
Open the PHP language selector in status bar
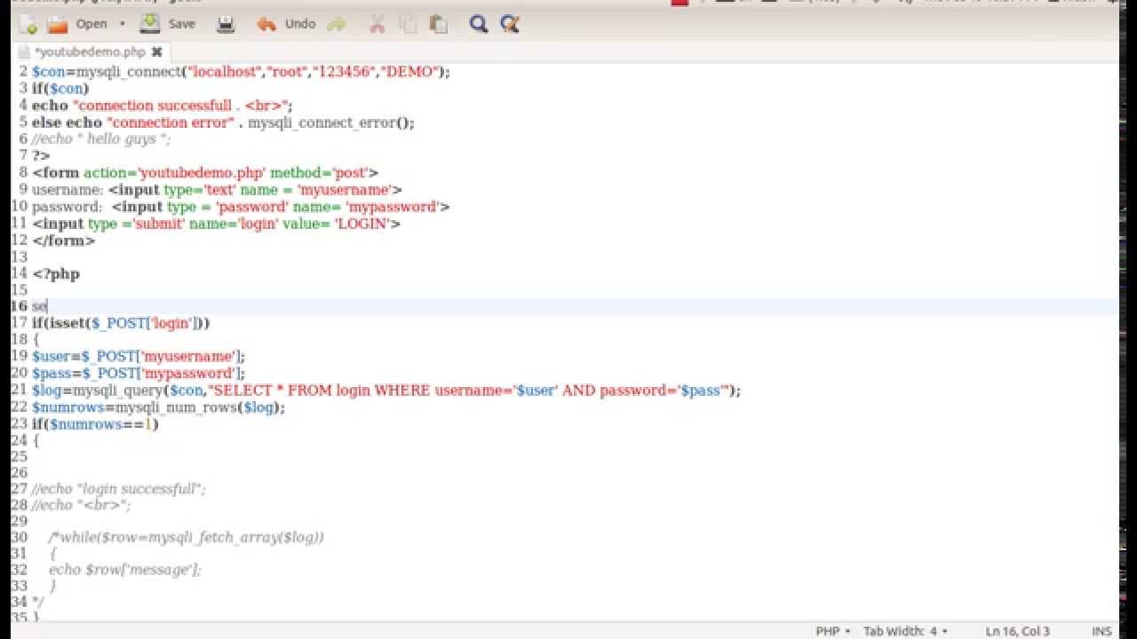[x=833, y=631]
